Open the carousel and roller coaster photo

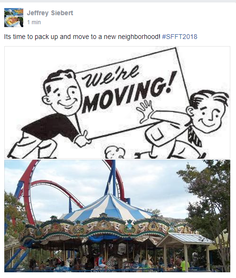117,216
